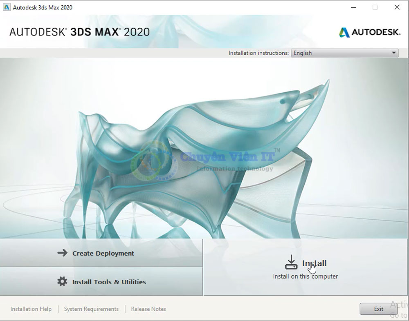Click the 3ds Max icon in the title bar
Image resolution: width=409 pixels, height=321 pixels.
[x=6, y=7]
